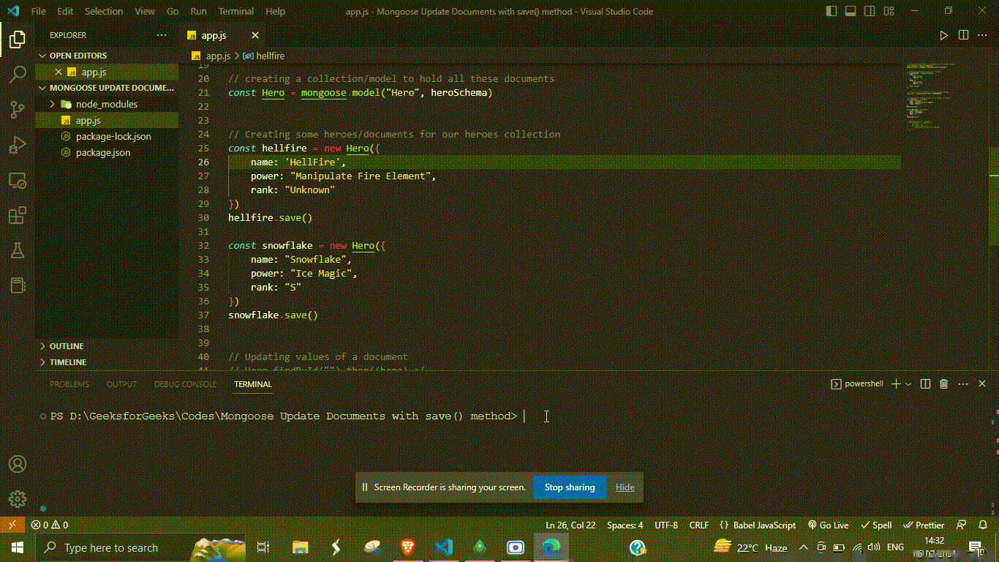This screenshot has width=999, height=562.
Task: Switch to the Debug Console tab
Action: (x=185, y=383)
